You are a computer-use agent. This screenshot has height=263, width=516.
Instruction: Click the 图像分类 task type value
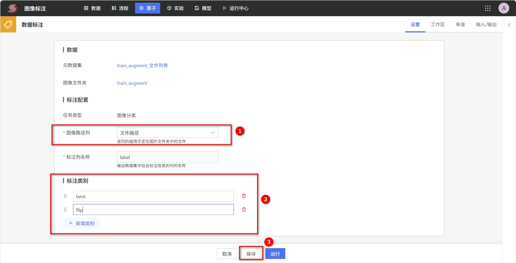(x=126, y=115)
